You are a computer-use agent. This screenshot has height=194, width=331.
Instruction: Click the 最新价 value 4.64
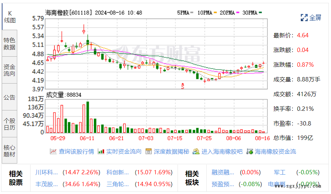pos(303,35)
